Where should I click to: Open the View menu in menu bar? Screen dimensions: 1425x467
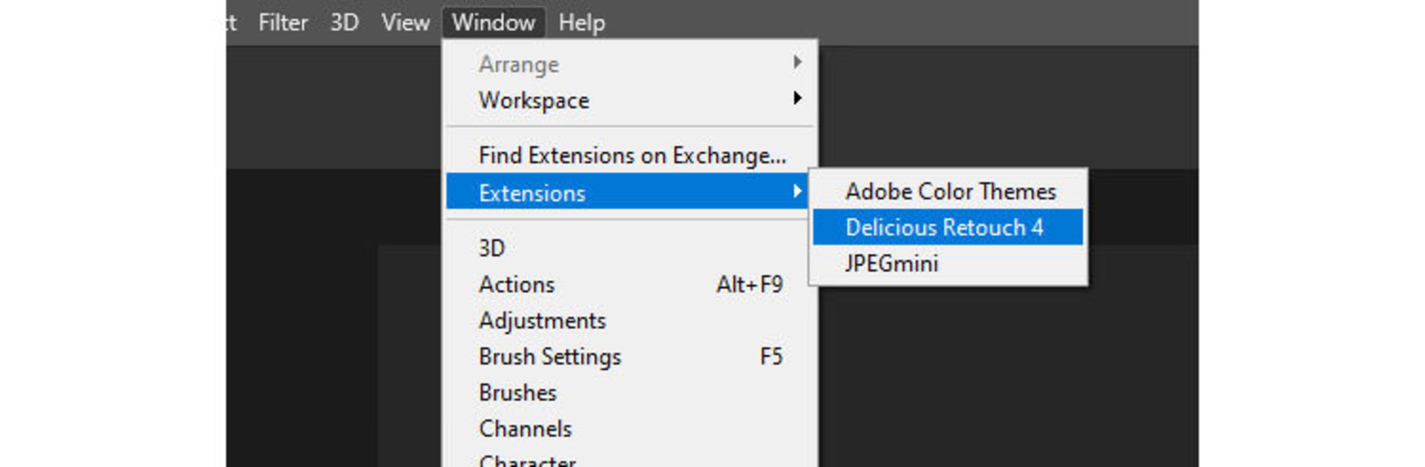[405, 22]
